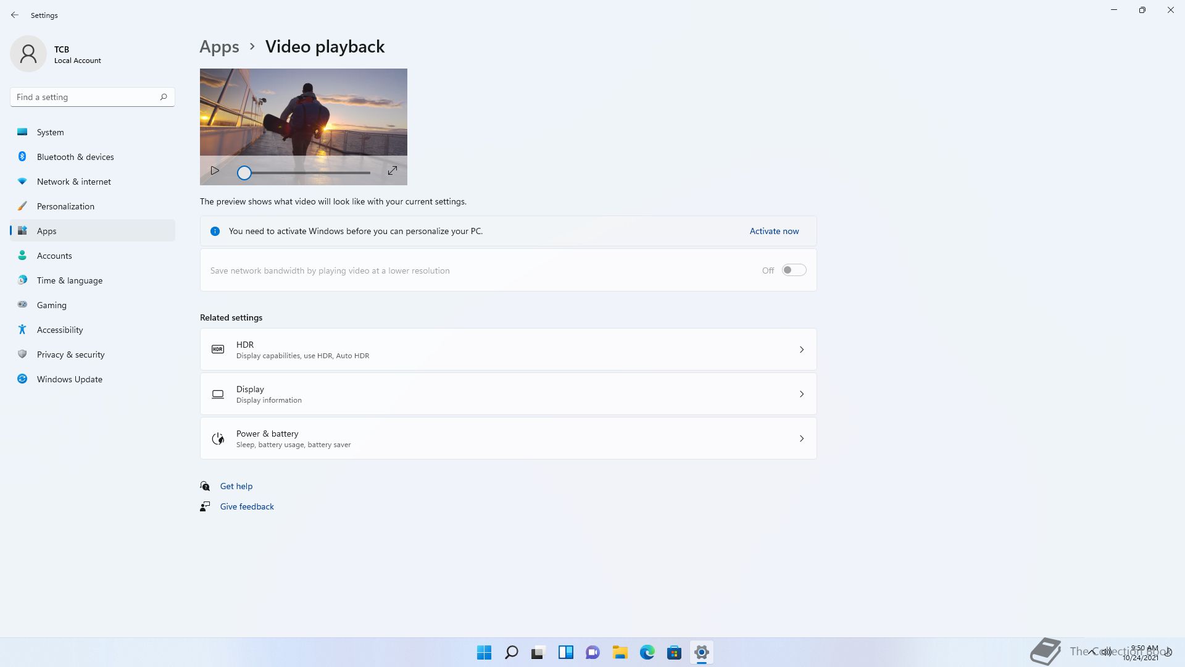The image size is (1185, 667).
Task: Click the System monitor icon
Action: [22, 132]
